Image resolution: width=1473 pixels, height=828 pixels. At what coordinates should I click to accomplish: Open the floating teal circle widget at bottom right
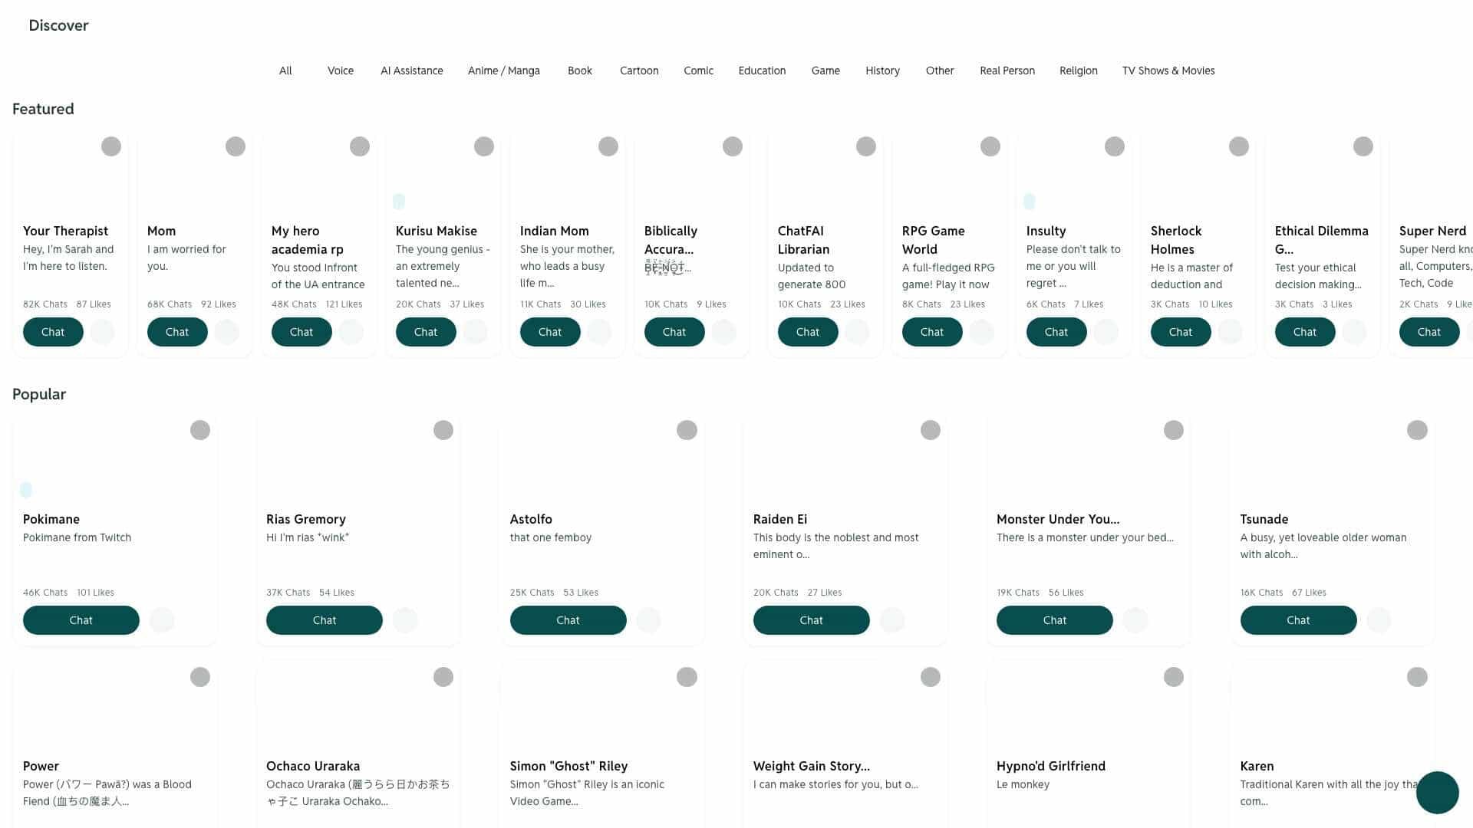tap(1436, 792)
